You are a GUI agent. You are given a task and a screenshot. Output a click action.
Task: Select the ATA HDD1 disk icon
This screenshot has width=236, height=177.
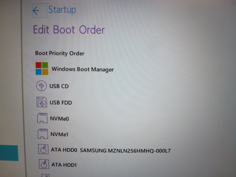coord(44,164)
